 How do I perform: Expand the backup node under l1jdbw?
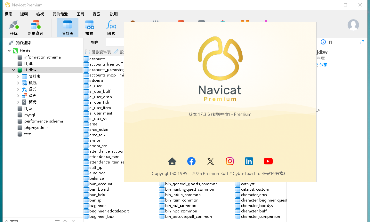coord(18,102)
